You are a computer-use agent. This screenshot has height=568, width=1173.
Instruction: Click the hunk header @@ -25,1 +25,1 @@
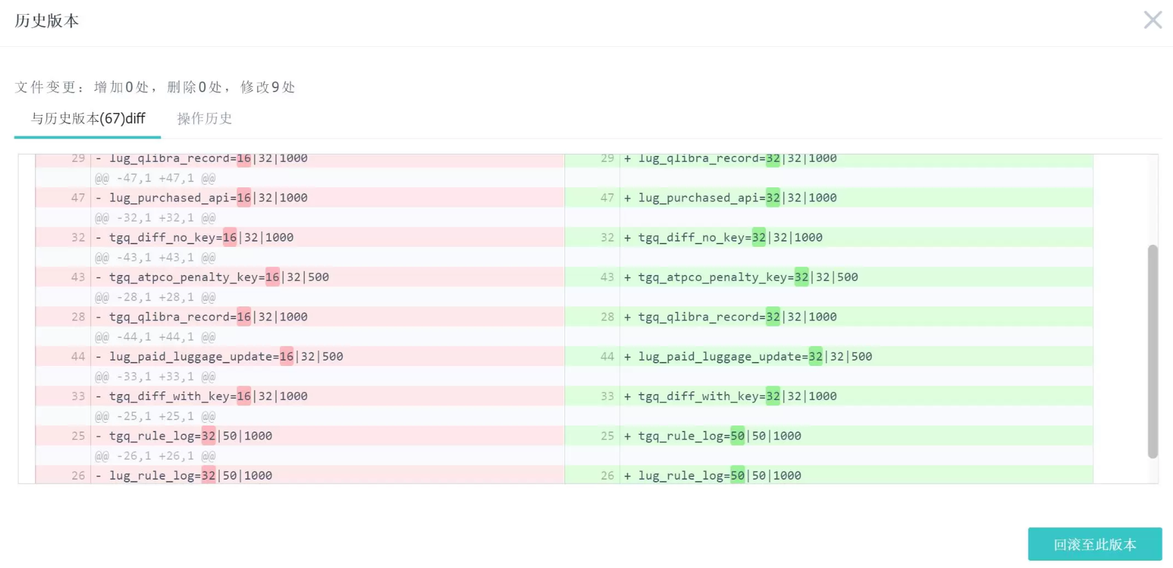(x=155, y=416)
